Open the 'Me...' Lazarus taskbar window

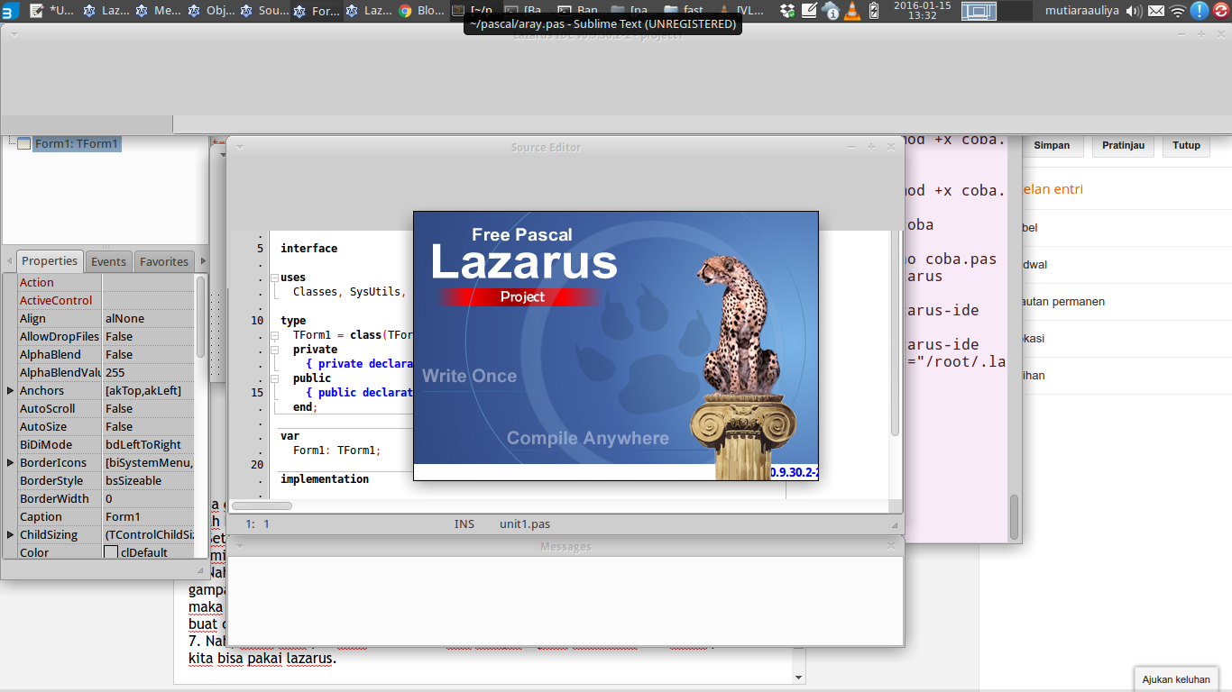(161, 11)
